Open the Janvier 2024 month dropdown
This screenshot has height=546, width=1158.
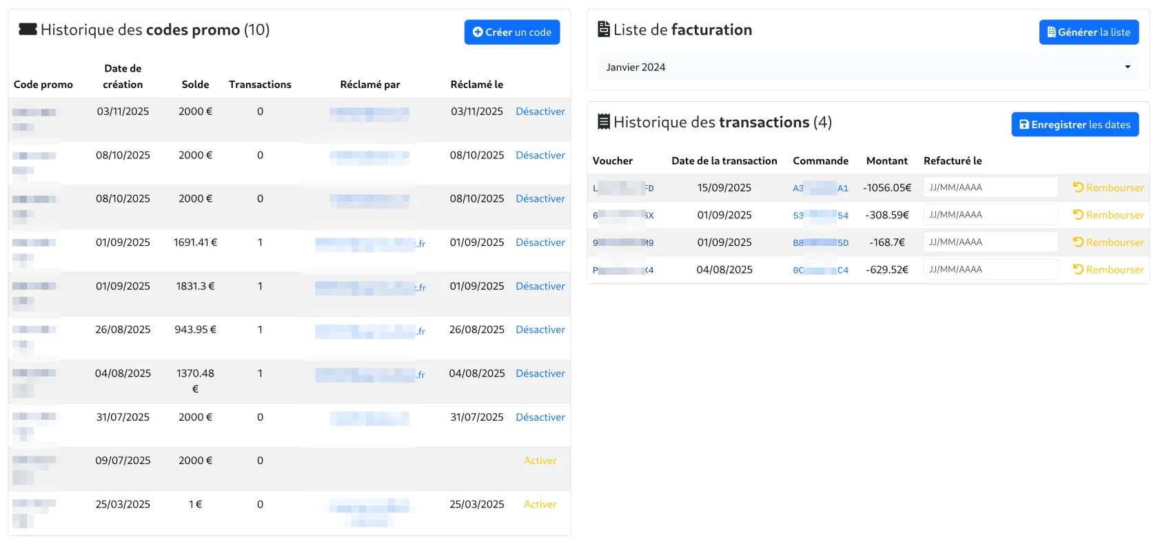868,67
